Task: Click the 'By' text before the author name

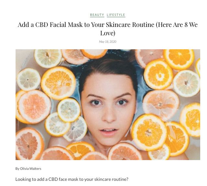Action: click(17, 169)
